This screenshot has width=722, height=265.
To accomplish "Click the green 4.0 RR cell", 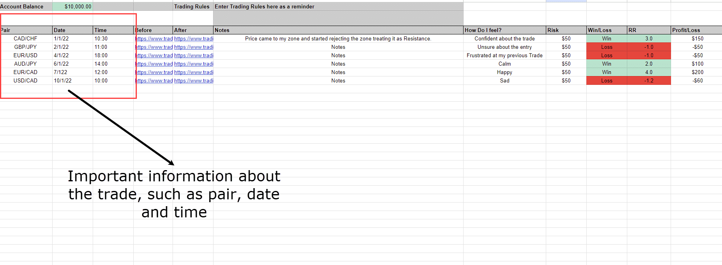I will (649, 72).
